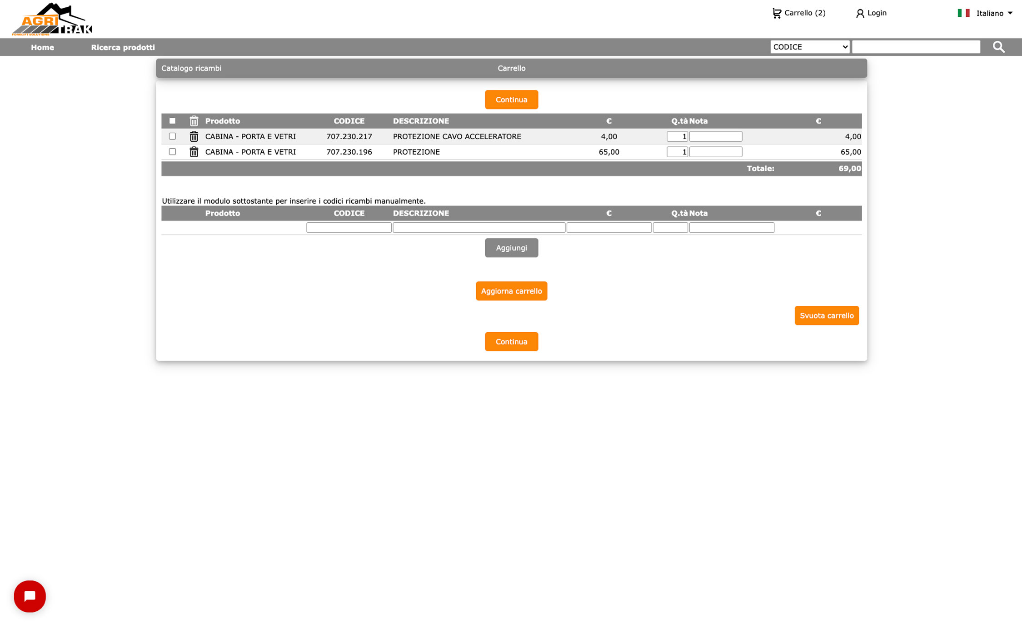Focus the manual CODICE input field
The image size is (1022, 624).
coord(349,228)
